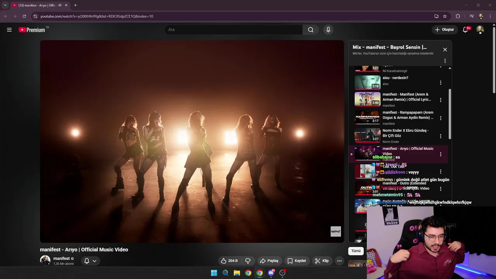Mute the tab via speaker icon

tap(60, 5)
